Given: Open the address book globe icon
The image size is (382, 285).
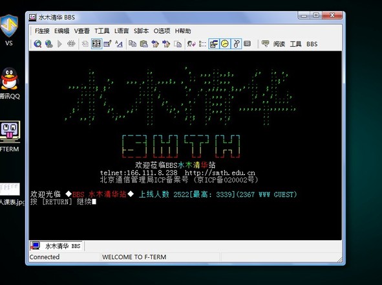Looking at the screenshot, I should tap(49, 44).
